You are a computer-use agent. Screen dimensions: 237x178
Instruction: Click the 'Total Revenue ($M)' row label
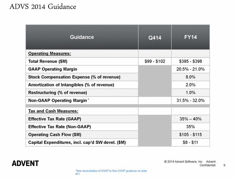tap(48, 61)
